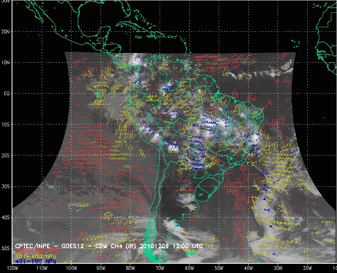Viewport: 337px width, 273px height.
Task: Click the 50W longitude label
Action: pyautogui.click(x=219, y=268)
